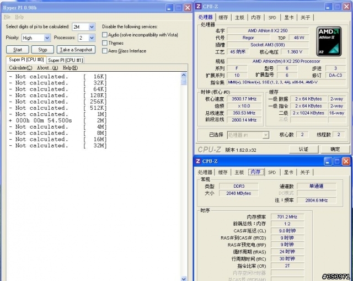Click Take a Snapshot button
Viewport: 353px width, 281px height.
tap(76, 50)
